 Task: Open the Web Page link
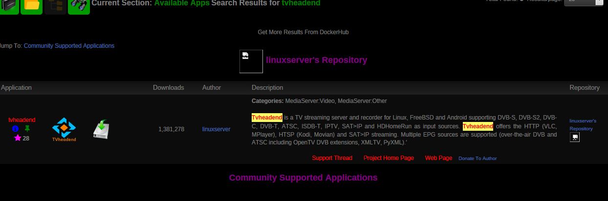click(x=439, y=158)
